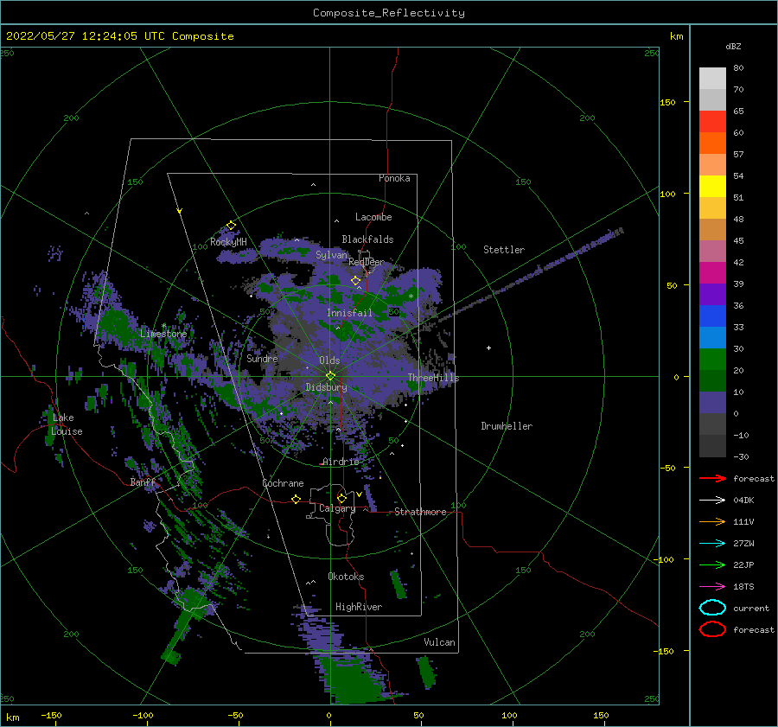Click the current legend label
This screenshot has width=778, height=727.
click(751, 609)
